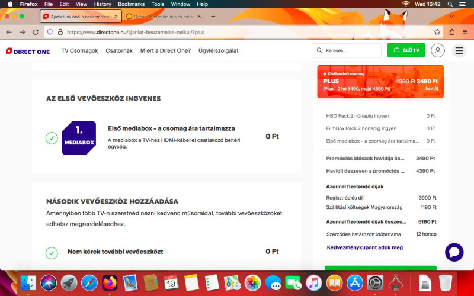Open the View menu

click(81, 4)
